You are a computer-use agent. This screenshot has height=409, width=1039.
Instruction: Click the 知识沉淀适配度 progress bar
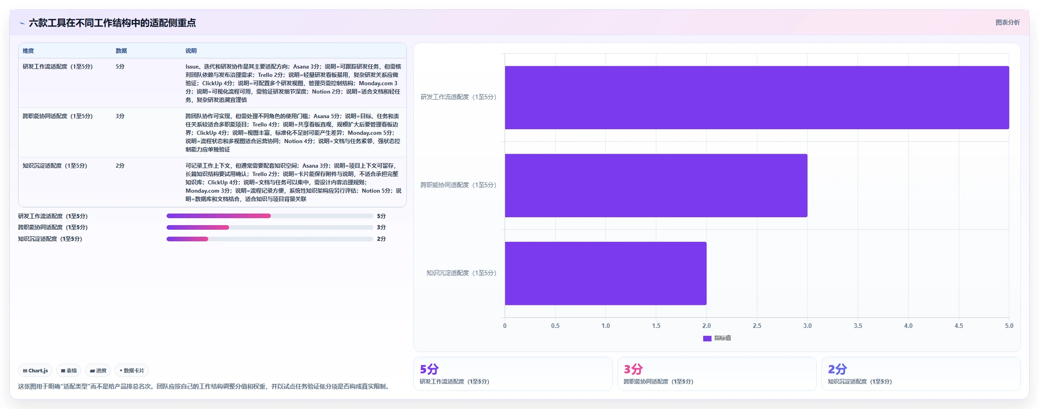point(270,239)
